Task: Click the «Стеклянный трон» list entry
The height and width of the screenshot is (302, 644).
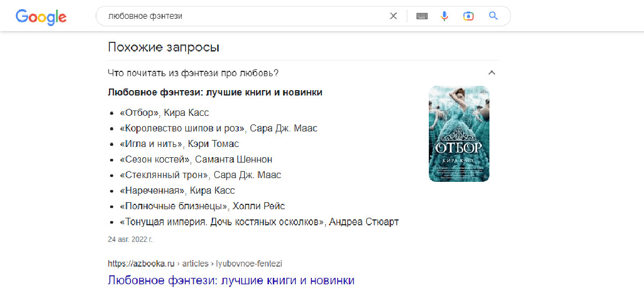Action: [x=200, y=175]
